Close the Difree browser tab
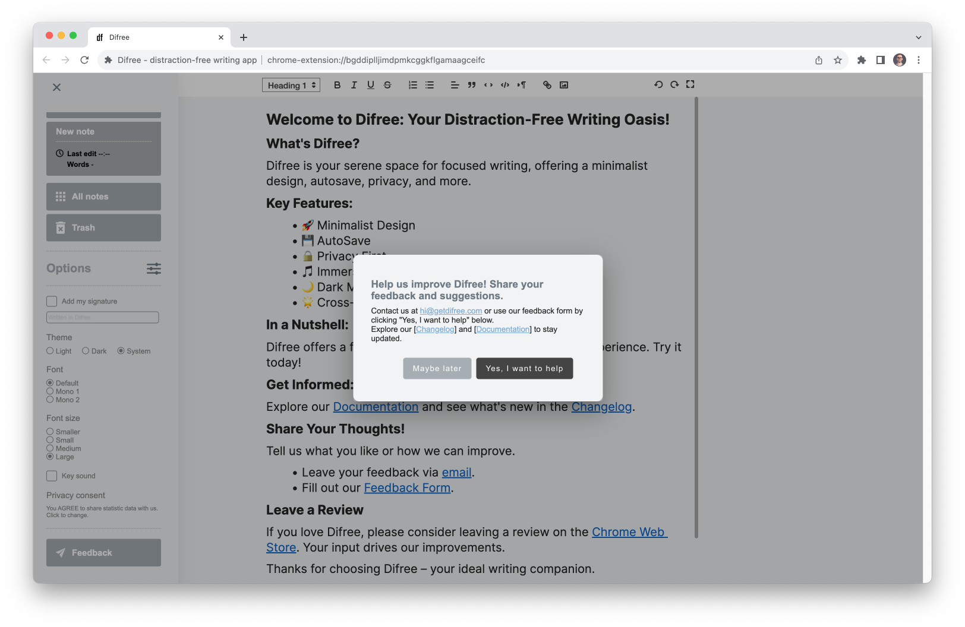Image resolution: width=965 pixels, height=627 pixels. [221, 37]
